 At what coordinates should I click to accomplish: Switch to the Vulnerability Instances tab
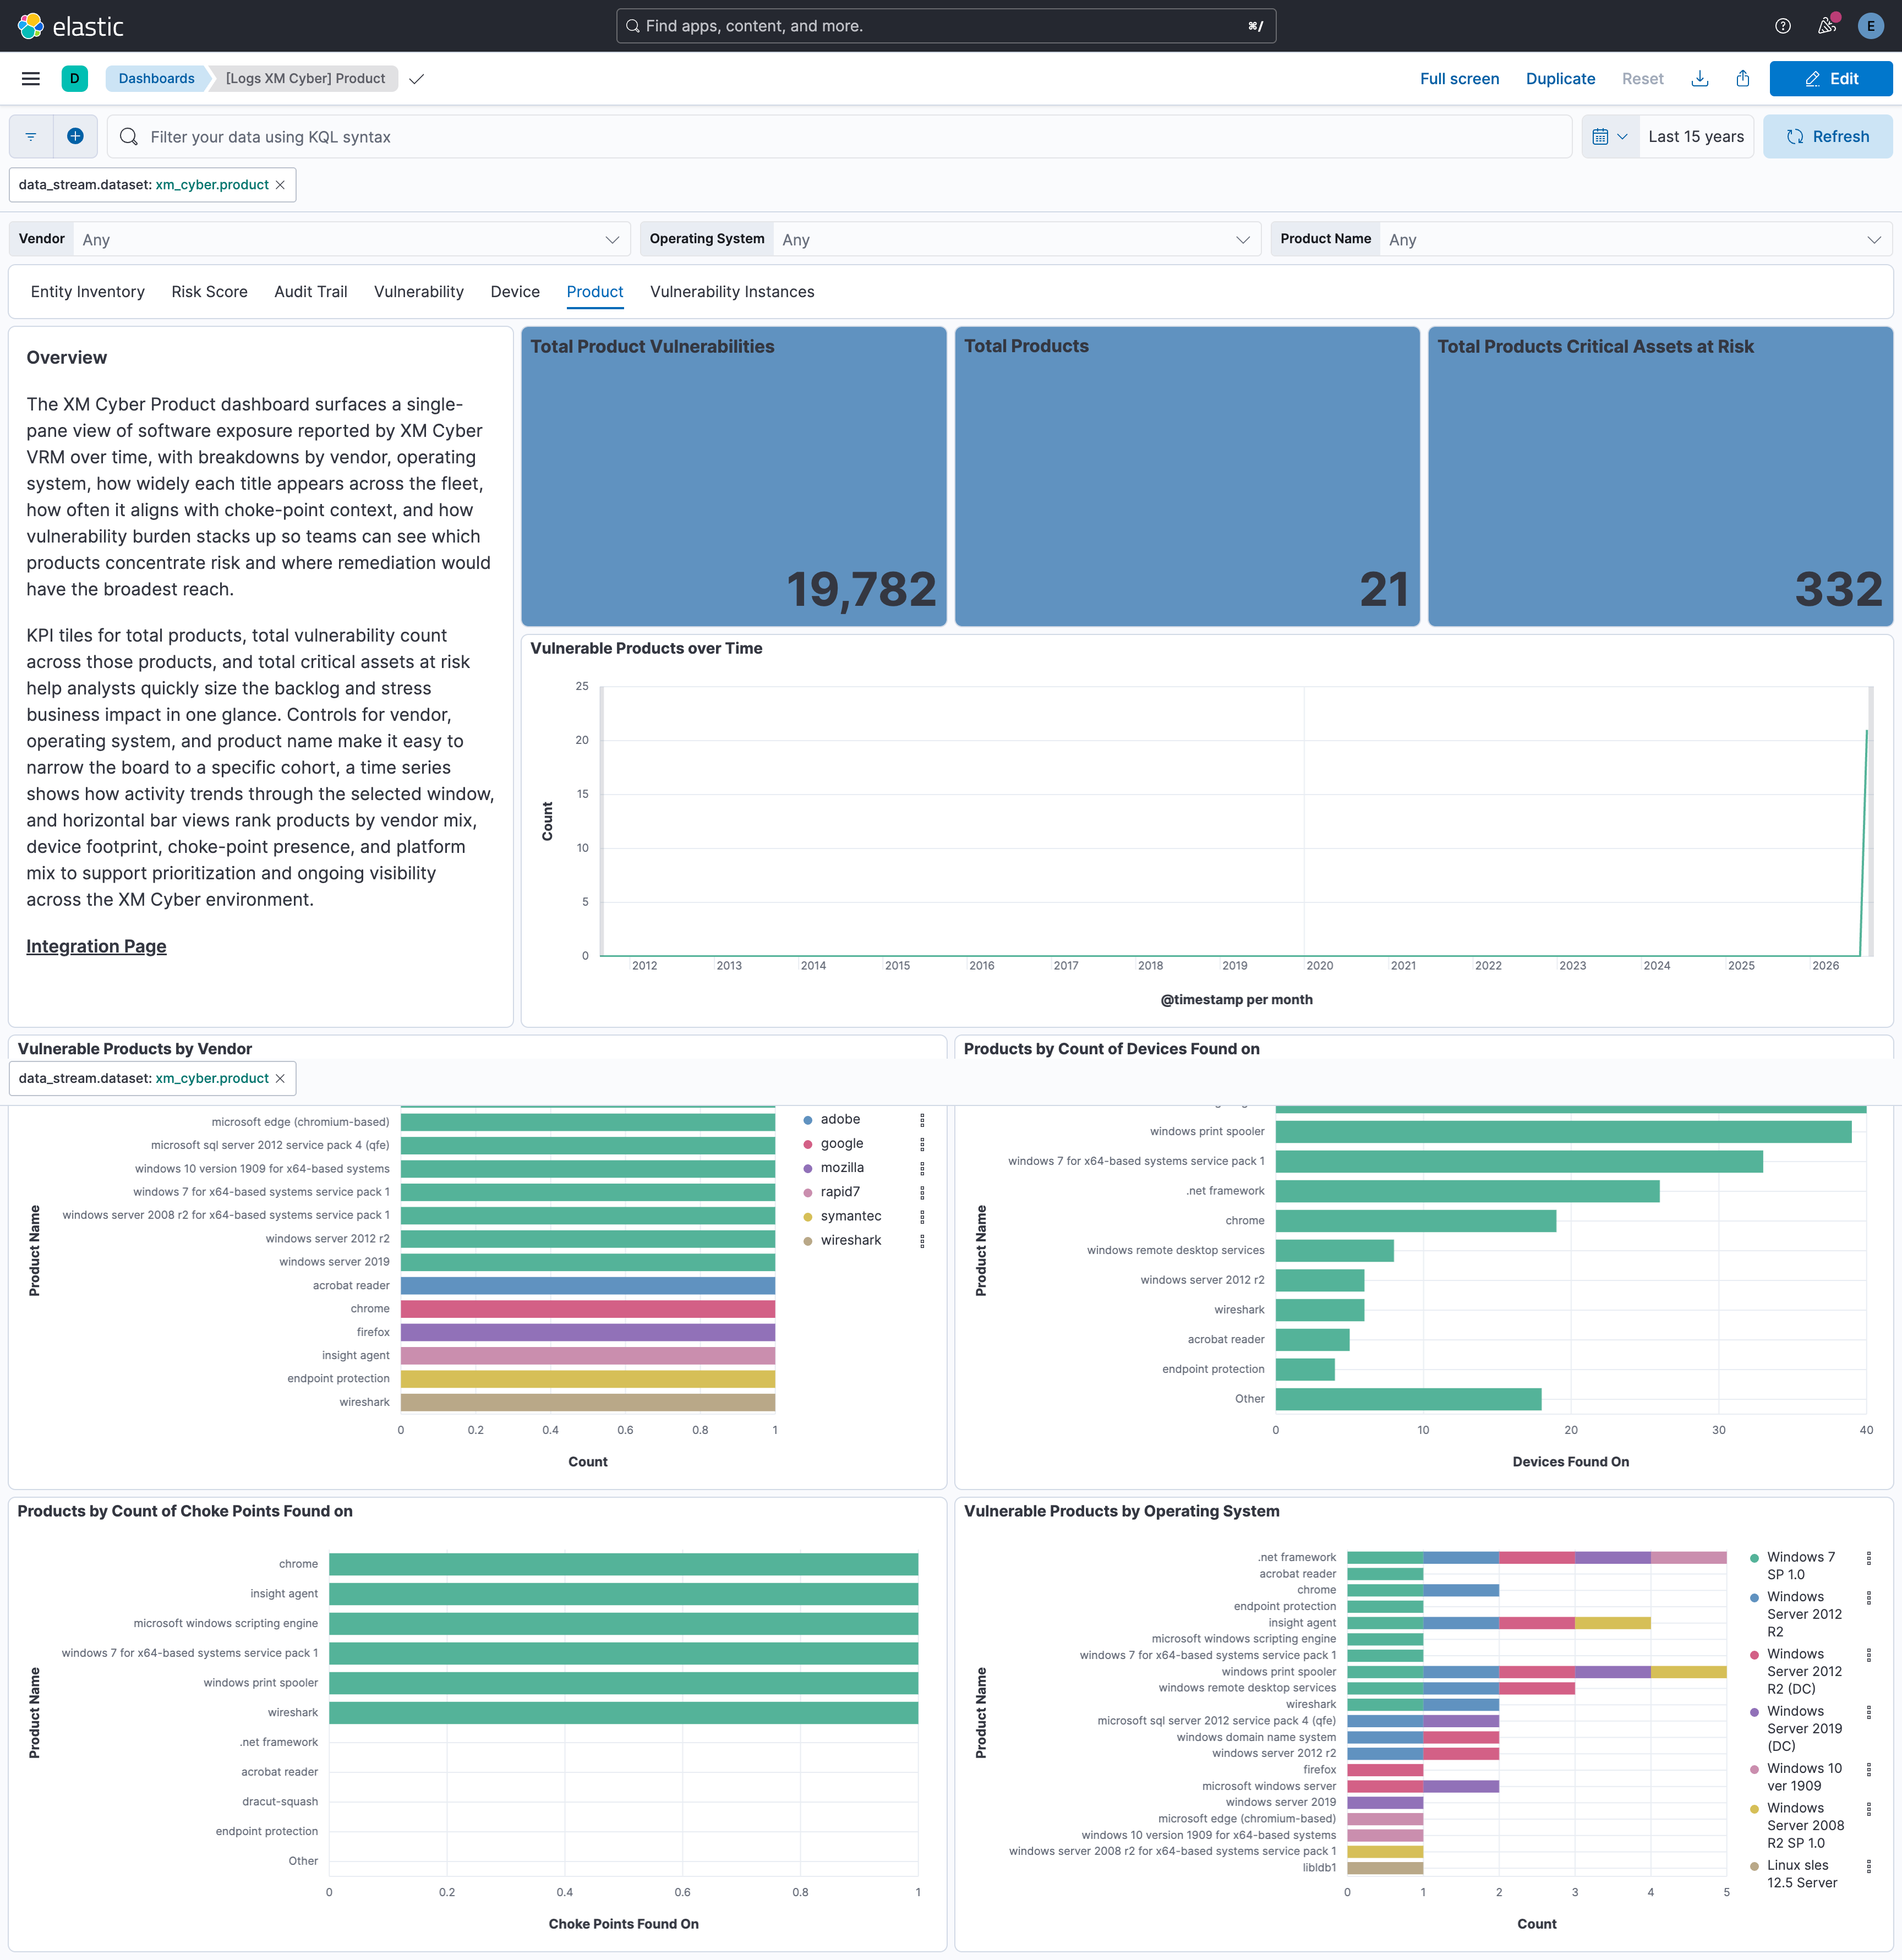(x=732, y=292)
